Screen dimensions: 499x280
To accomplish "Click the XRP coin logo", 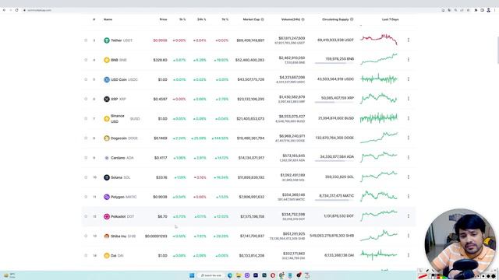I will tap(107, 99).
